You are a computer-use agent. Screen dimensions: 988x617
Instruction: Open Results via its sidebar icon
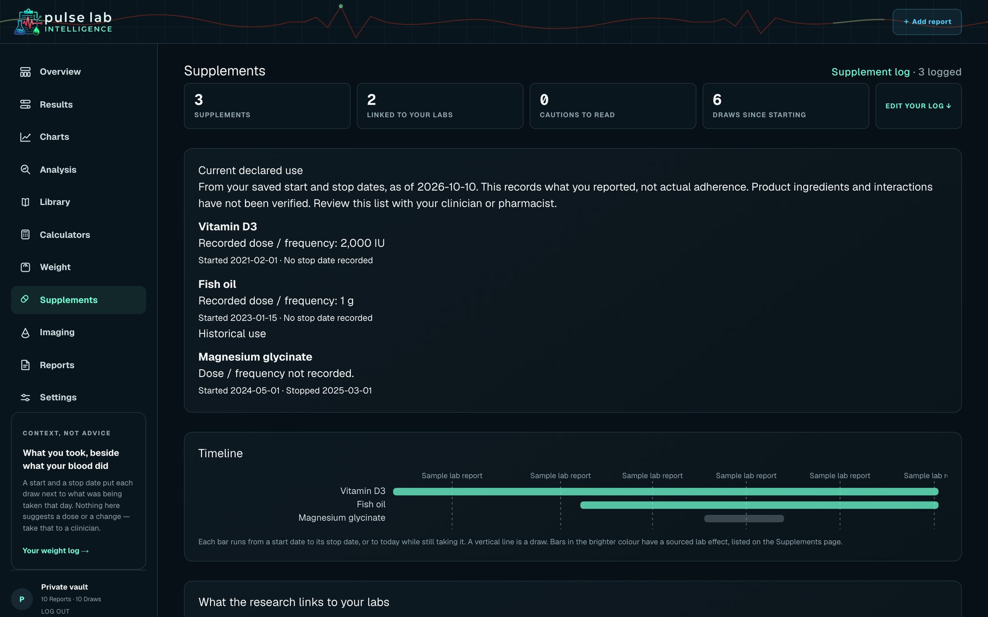(x=25, y=105)
